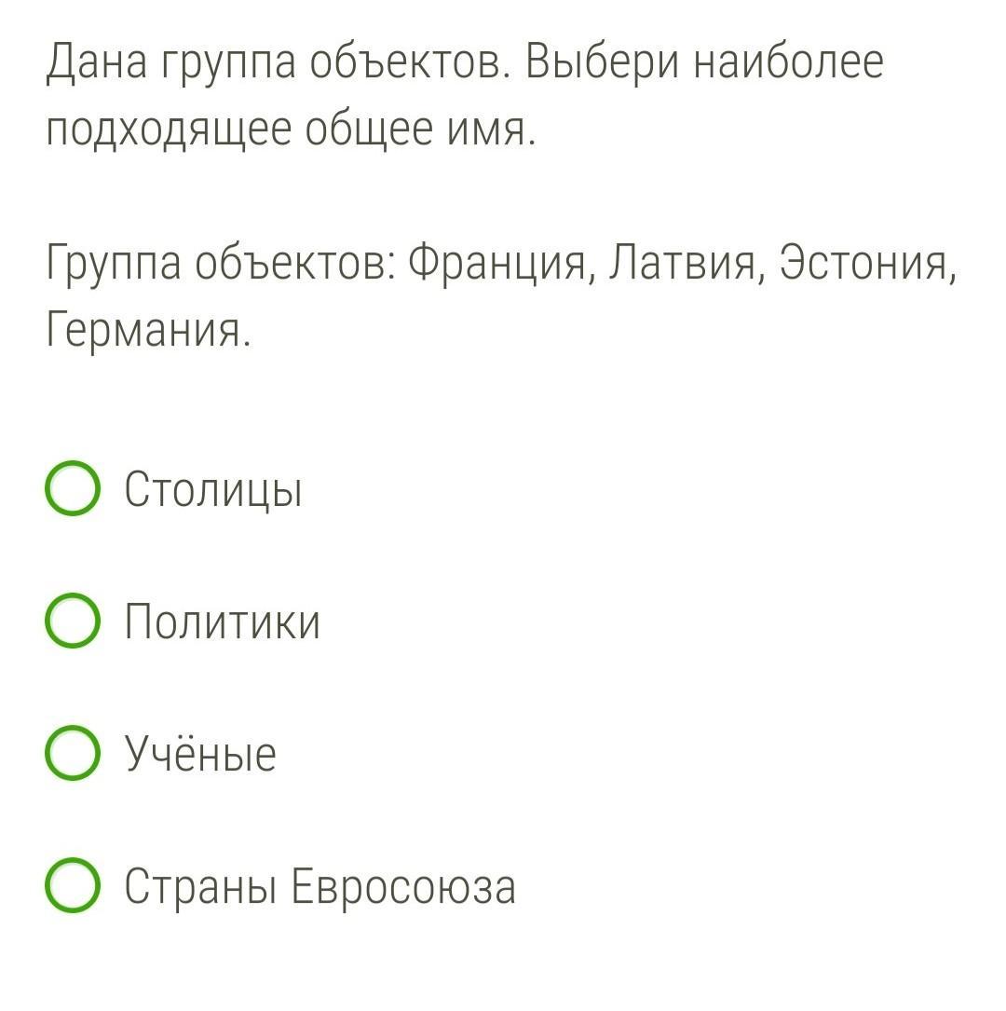Select the Страны Евросоюза radio circle

pos(72,886)
